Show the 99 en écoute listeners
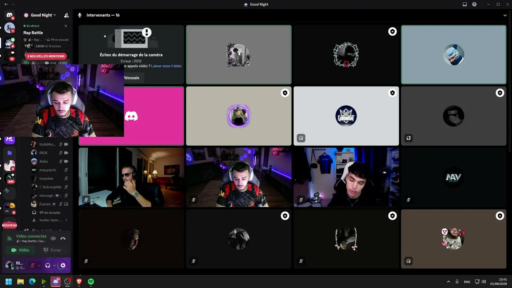Viewport: 512px width, 288px height. (49, 212)
